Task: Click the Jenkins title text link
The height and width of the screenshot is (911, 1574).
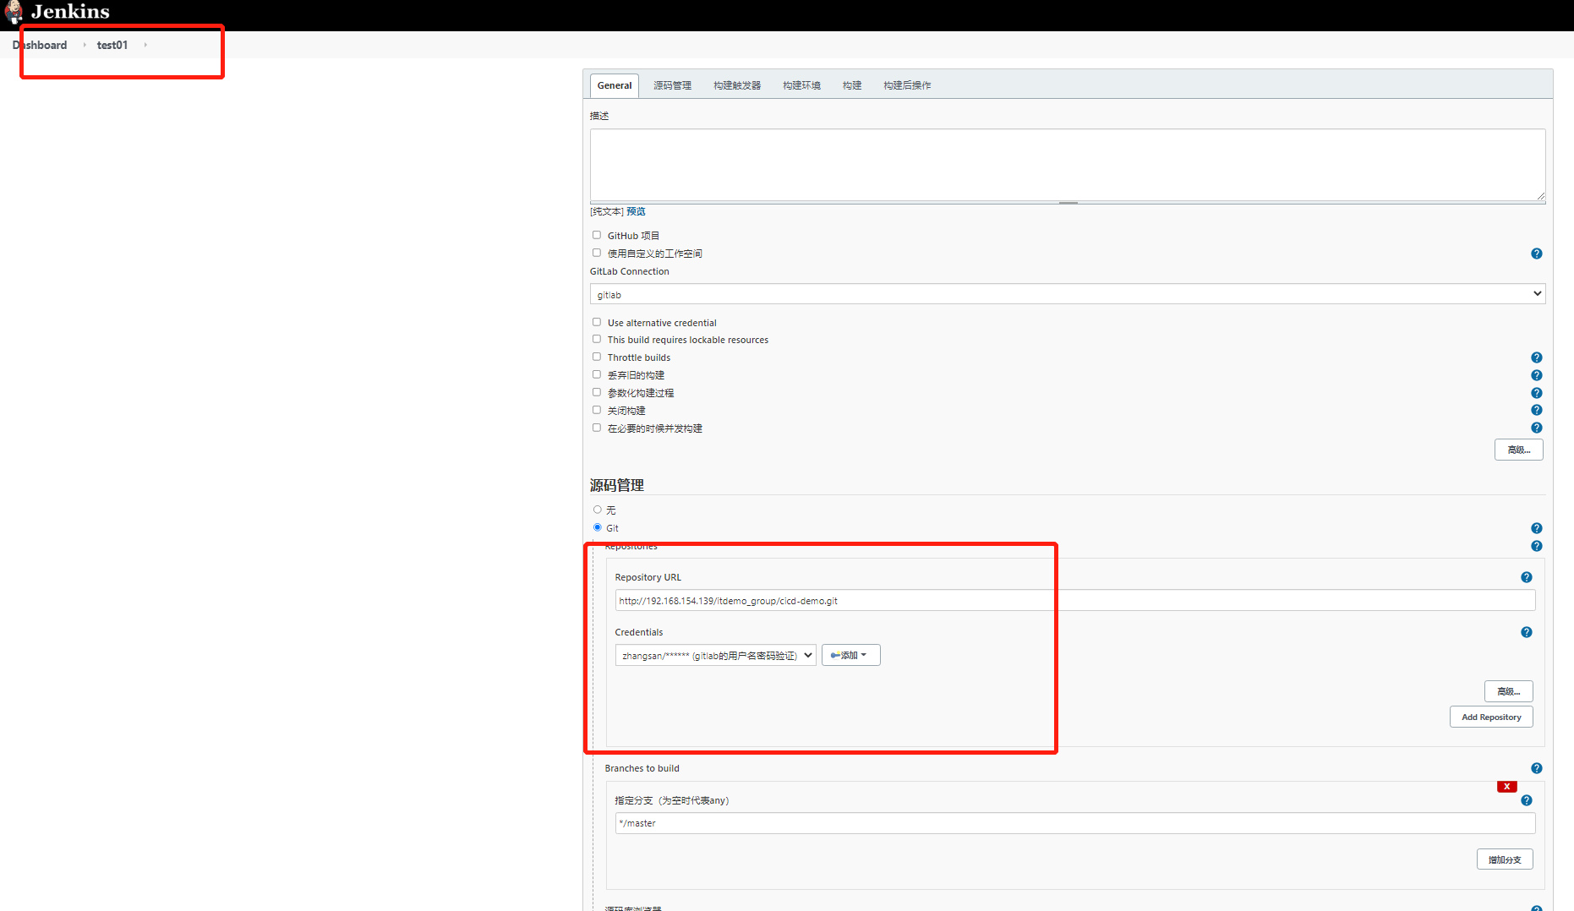Action: (70, 12)
